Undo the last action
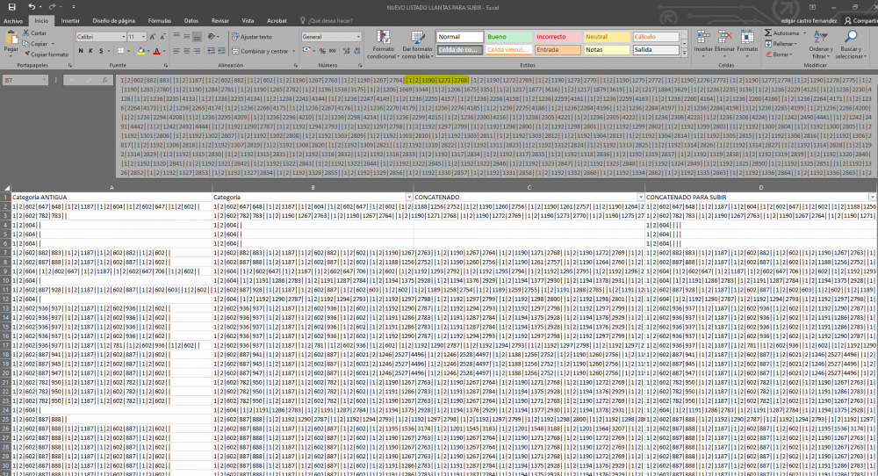878x476 pixels. click(32, 7)
